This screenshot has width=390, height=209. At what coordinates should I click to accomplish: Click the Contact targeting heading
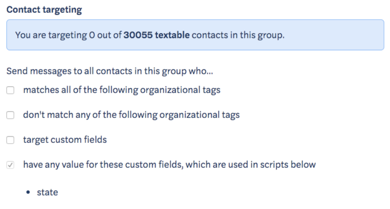click(x=44, y=10)
